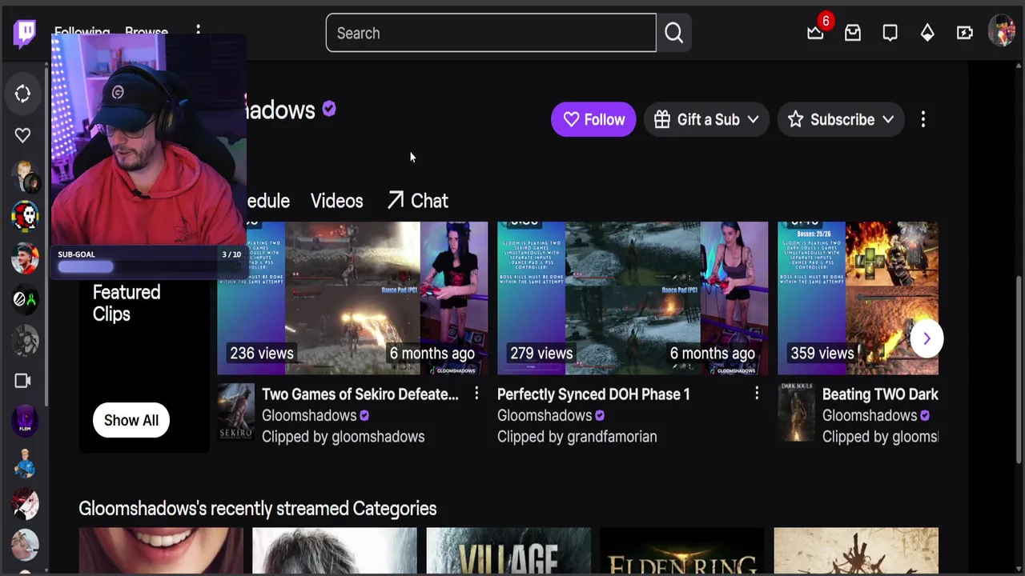Click into the Search input field

[491, 33]
